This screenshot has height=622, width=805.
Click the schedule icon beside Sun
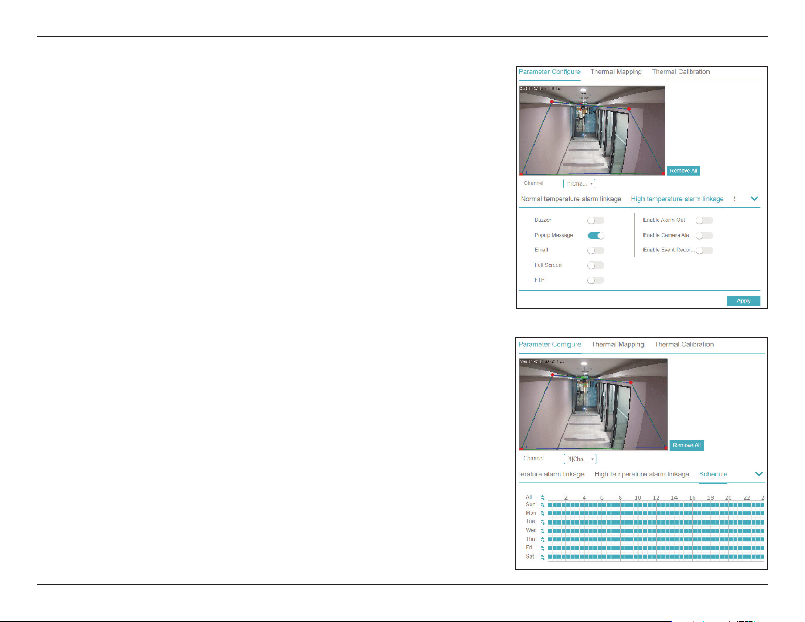coord(543,505)
